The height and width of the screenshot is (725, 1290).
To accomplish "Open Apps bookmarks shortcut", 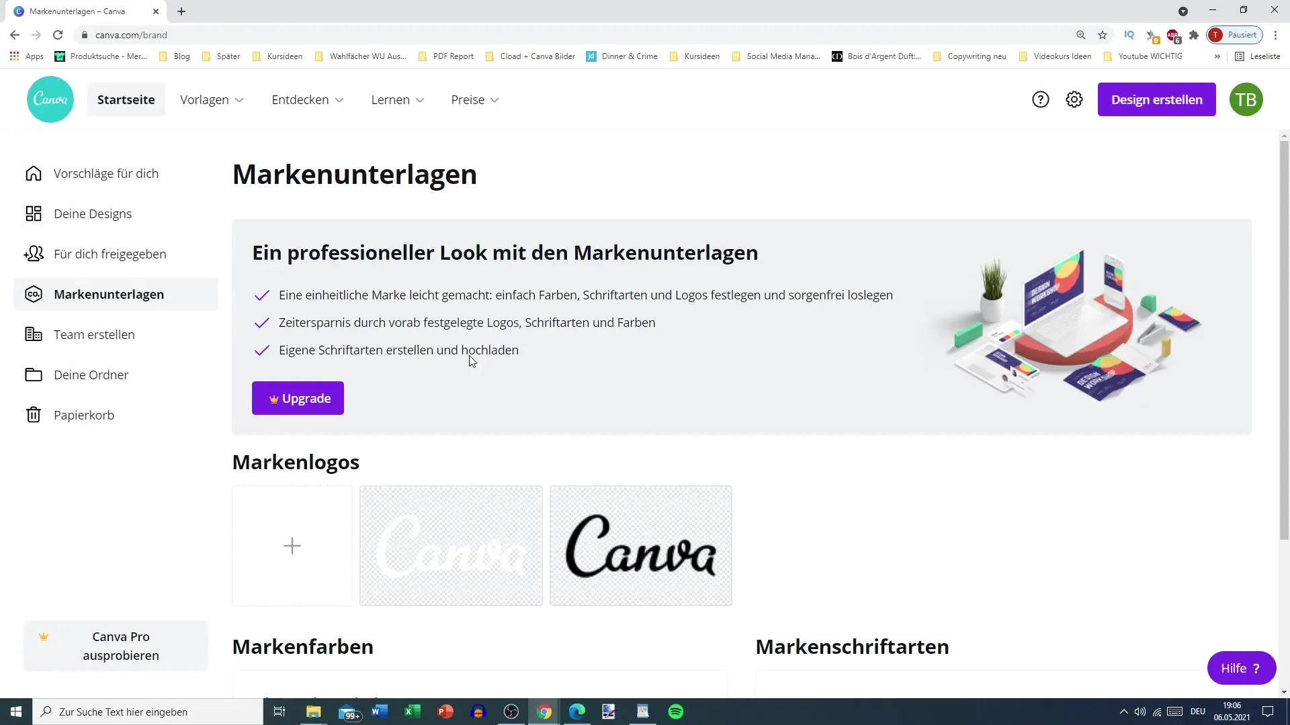I will coord(27,56).
